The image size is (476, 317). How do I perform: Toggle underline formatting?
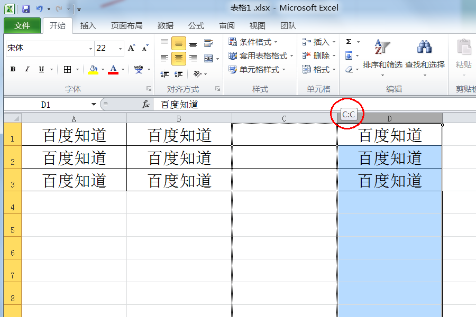tap(41, 69)
